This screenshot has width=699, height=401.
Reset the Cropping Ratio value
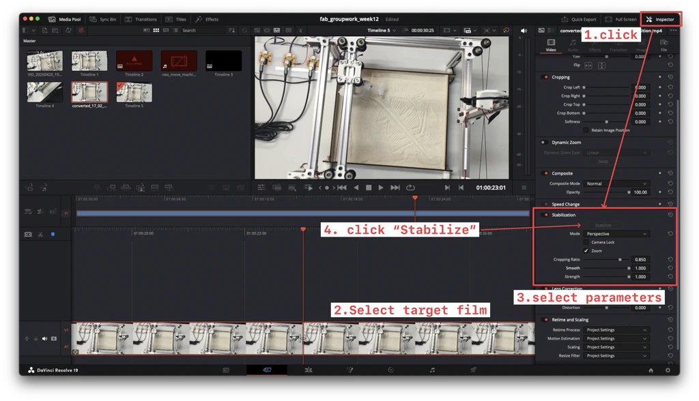pos(670,259)
